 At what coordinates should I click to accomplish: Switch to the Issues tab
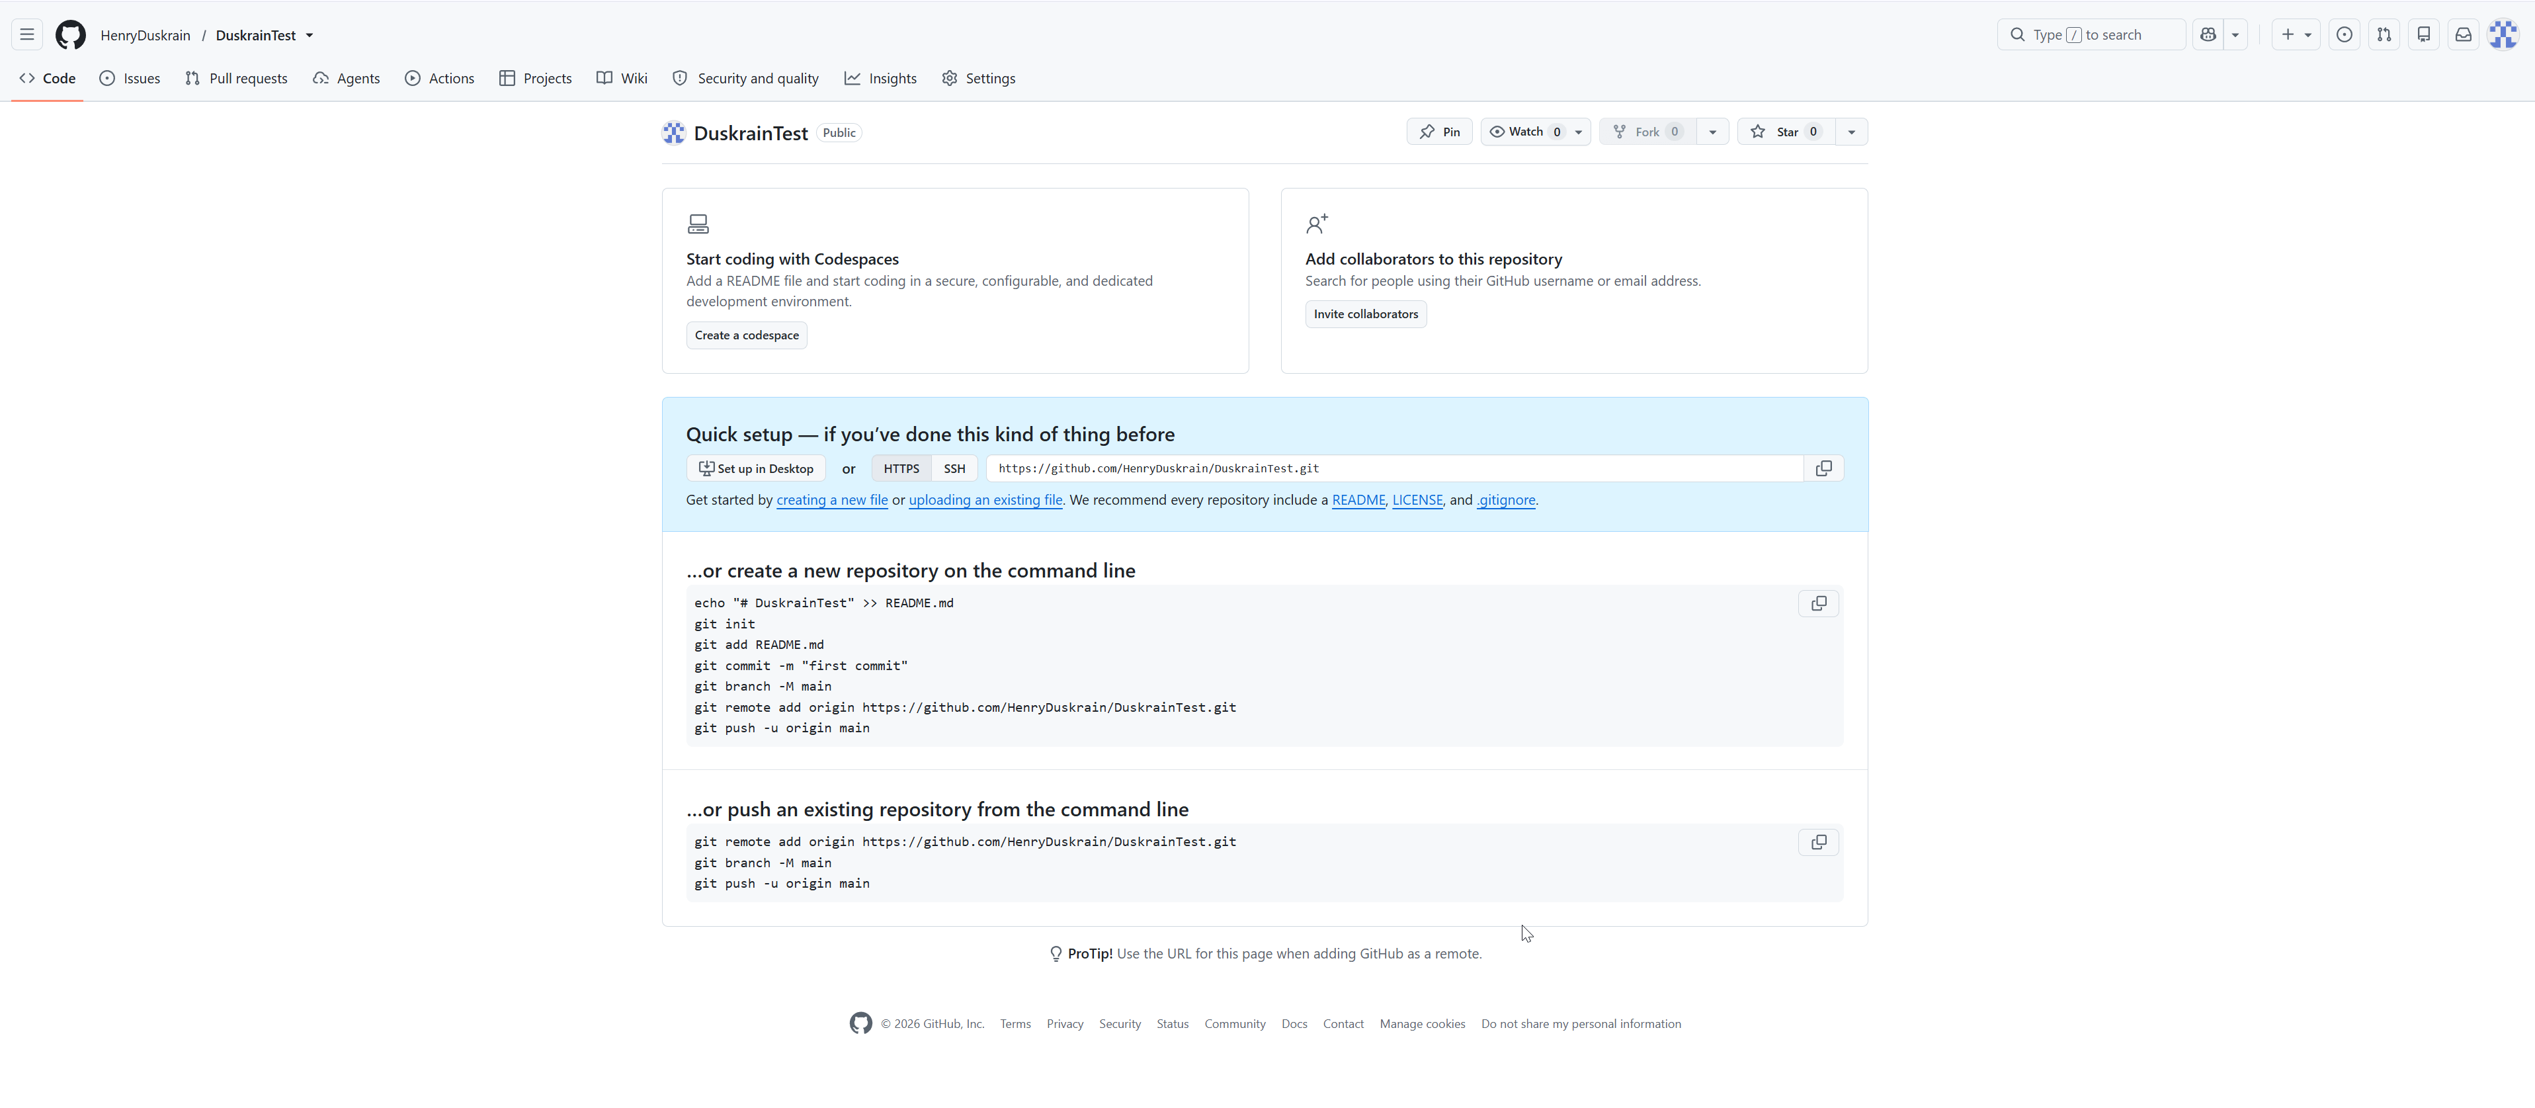(130, 78)
